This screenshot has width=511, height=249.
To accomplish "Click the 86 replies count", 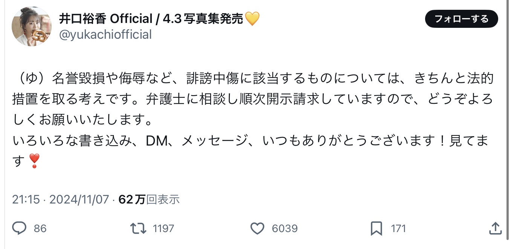I will [x=40, y=228].
